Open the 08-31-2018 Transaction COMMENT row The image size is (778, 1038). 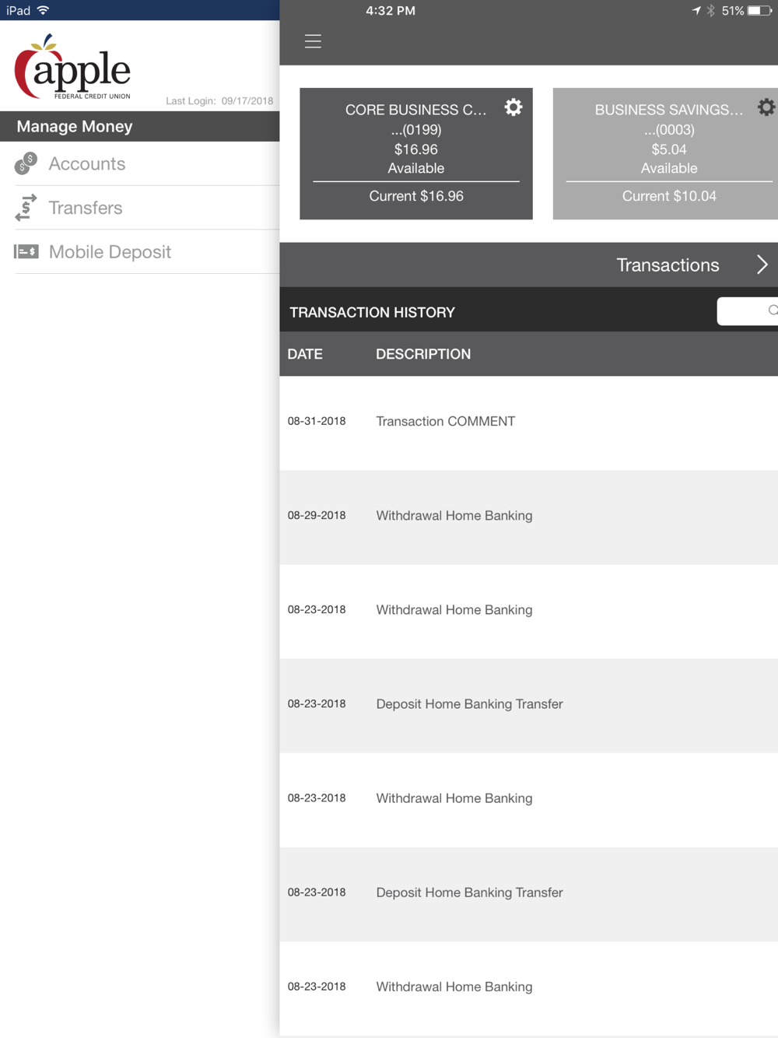point(529,422)
